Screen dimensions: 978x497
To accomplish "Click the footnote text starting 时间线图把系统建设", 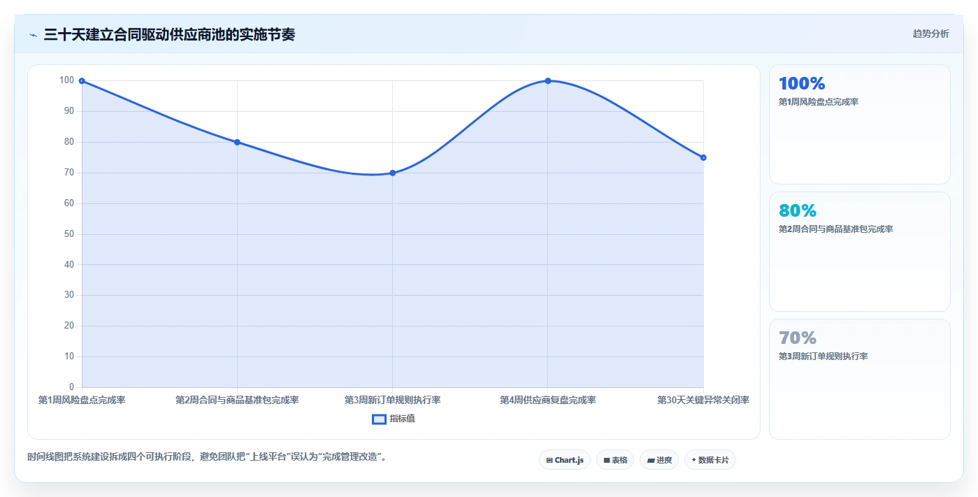I will coord(207,457).
